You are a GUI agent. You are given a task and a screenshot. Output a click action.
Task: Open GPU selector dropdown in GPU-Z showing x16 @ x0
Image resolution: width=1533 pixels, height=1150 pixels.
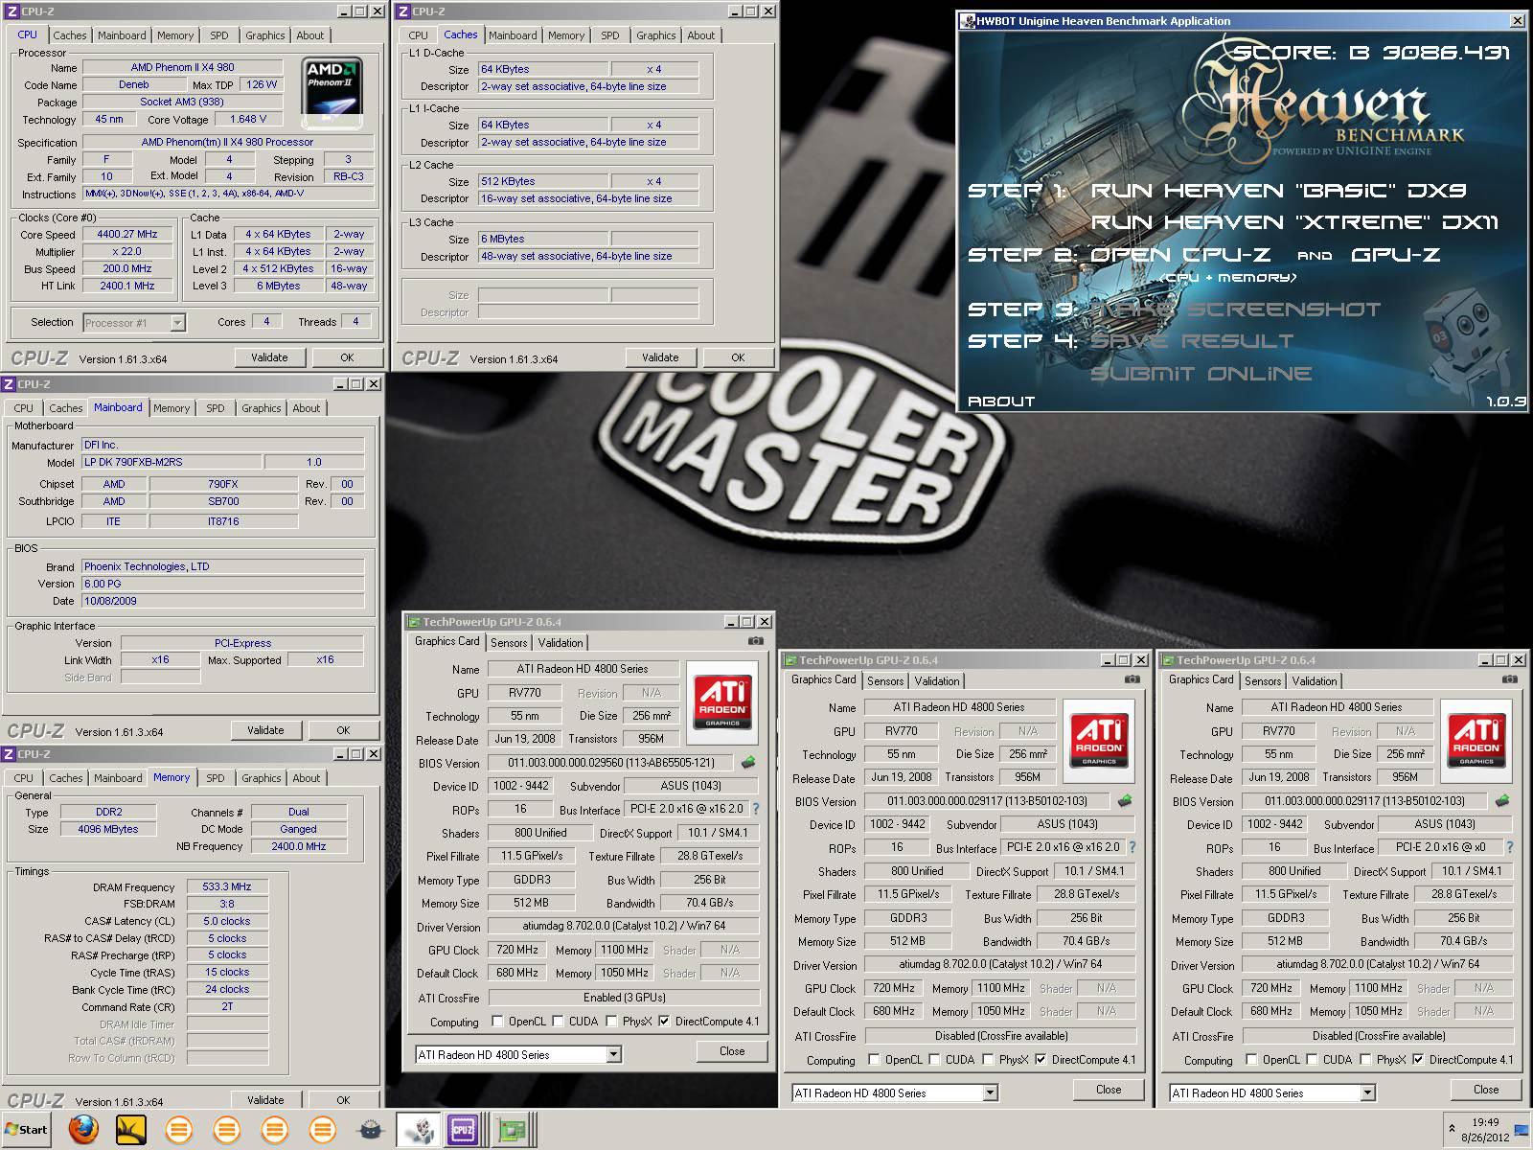coord(1368,1092)
